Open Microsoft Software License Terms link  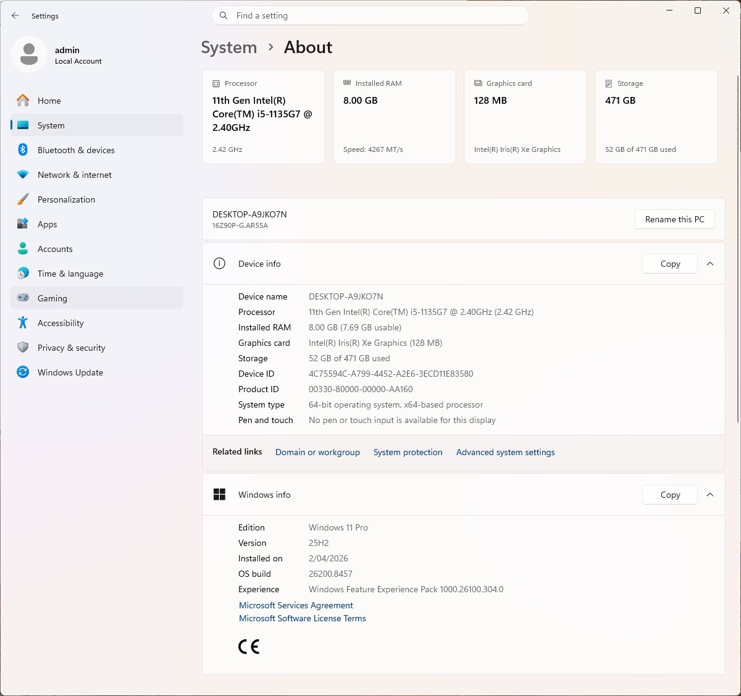302,618
